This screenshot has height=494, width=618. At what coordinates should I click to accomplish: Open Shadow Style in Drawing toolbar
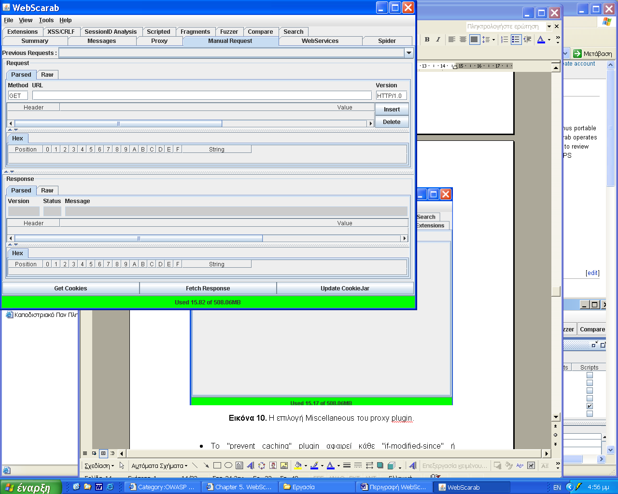point(380,466)
